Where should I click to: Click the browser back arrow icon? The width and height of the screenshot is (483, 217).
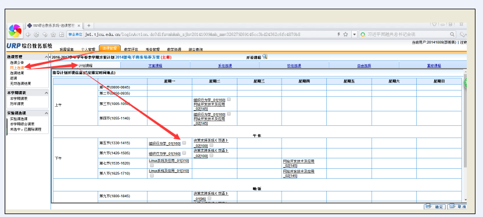pyautogui.click(x=28, y=34)
